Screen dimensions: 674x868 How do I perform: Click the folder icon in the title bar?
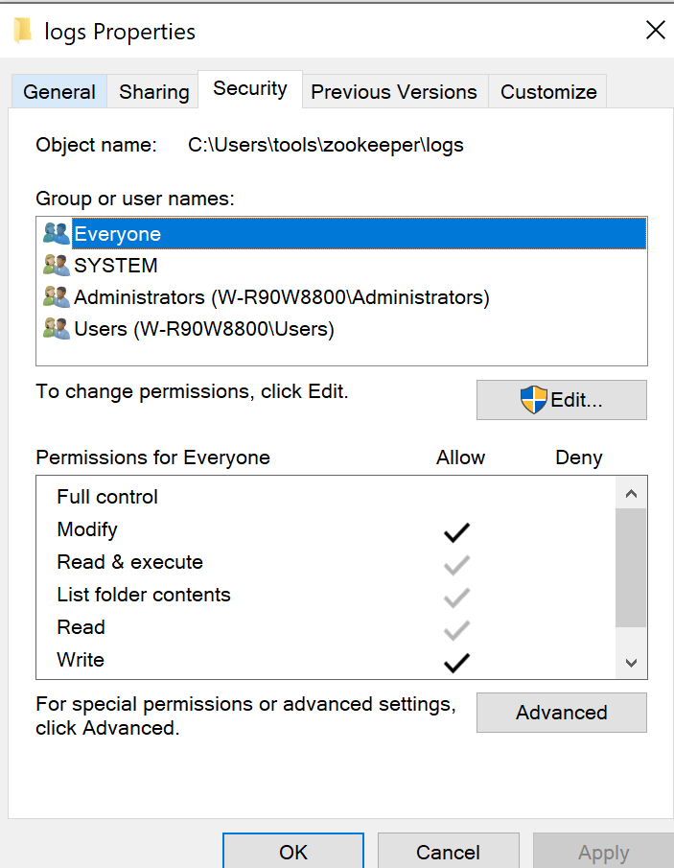(21, 30)
